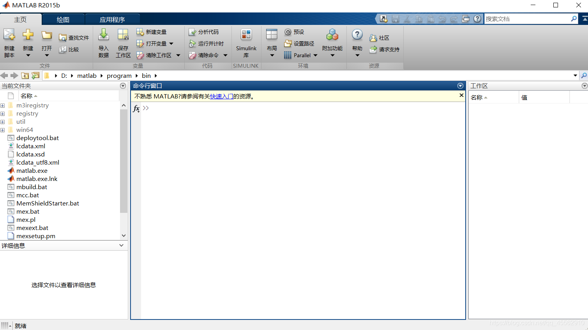588x330 pixels.
Task: Switch to the Apps (应用程序) tab
Action: point(112,19)
